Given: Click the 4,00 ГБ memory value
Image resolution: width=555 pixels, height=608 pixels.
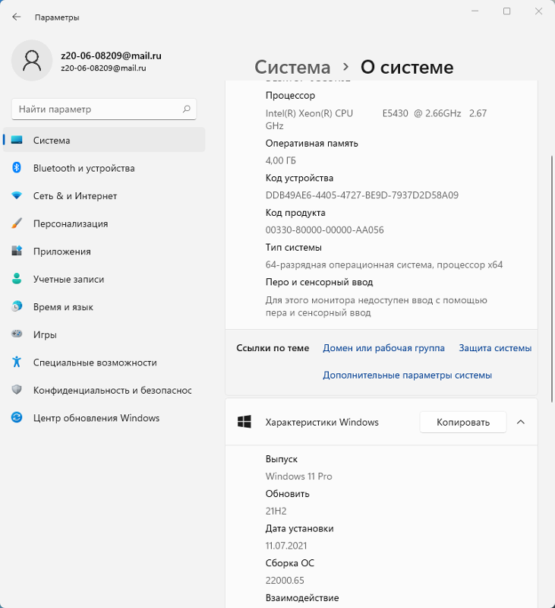Looking at the screenshot, I should tap(280, 160).
